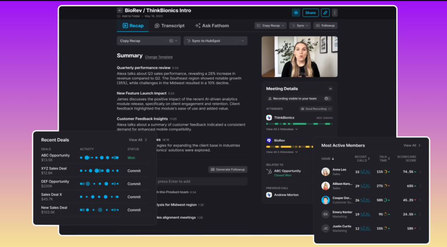This screenshot has height=247, width=447.
Task: Click the ThinkBionics attendee logo icon
Action: point(269,118)
